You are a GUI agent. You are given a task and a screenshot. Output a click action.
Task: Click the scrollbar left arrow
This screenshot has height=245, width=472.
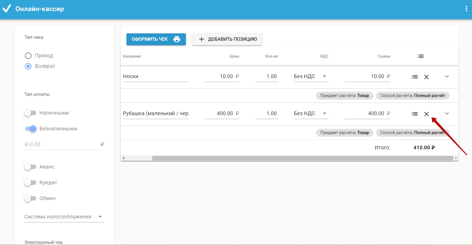123,158
